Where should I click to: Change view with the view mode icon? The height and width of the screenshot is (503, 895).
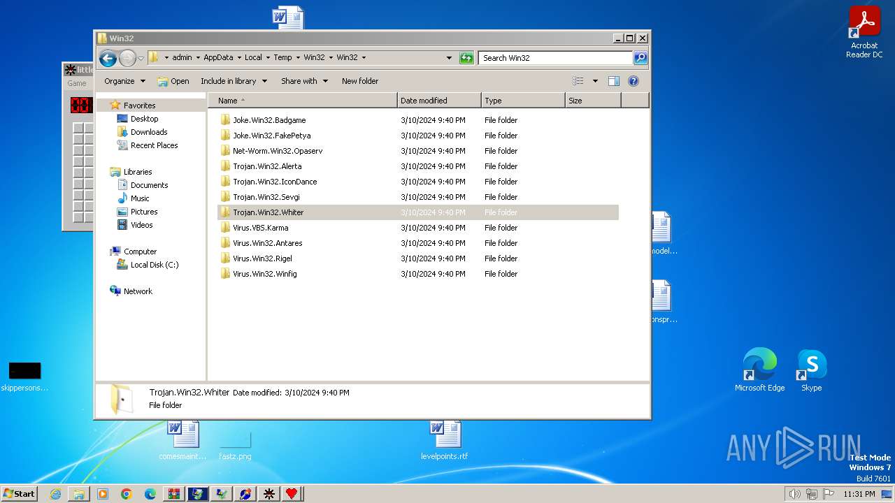coord(578,81)
